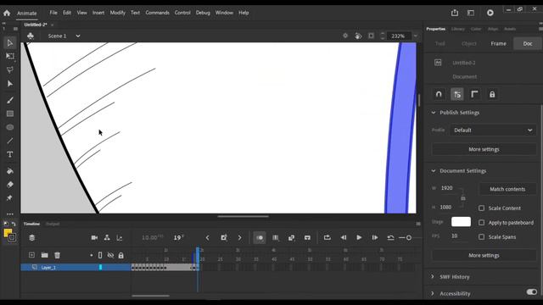
Task: Click the layer parenting view icon
Action: click(x=107, y=237)
